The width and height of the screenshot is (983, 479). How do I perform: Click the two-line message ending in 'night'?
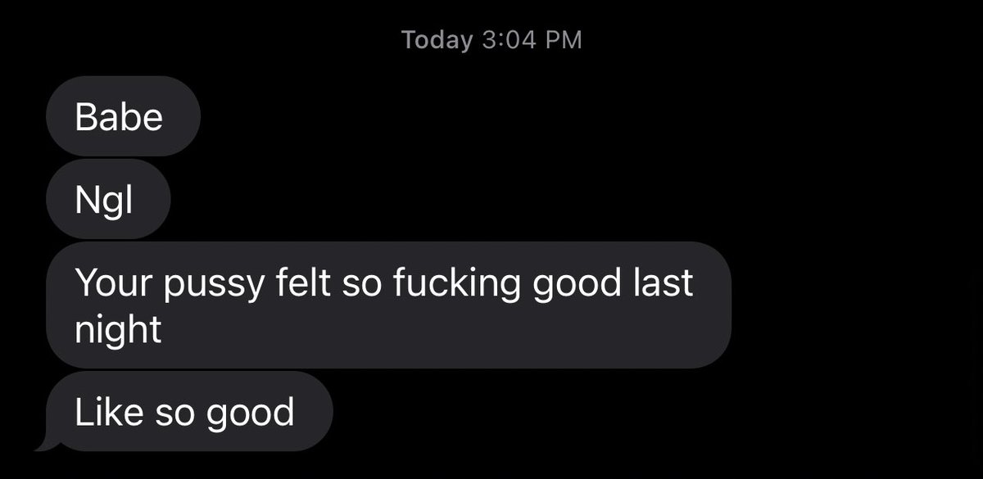click(388, 305)
